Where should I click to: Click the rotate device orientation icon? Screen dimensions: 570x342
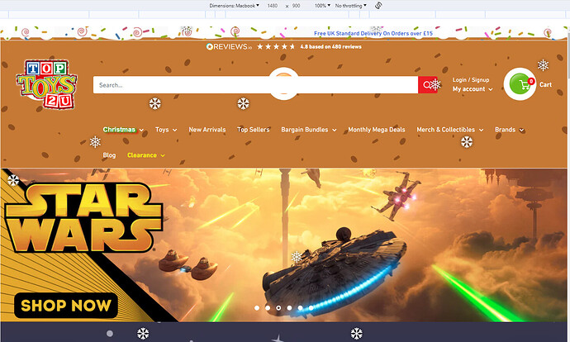(378, 6)
